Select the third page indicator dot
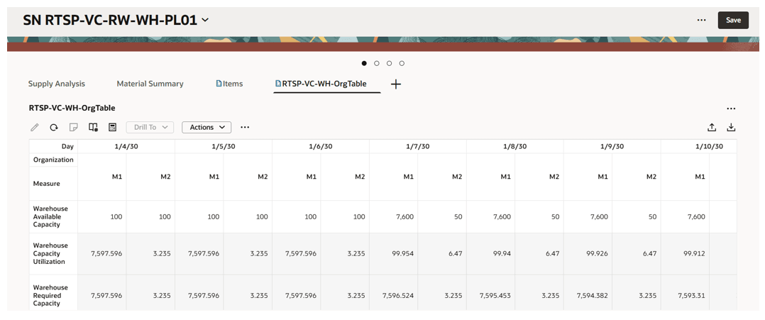This screenshot has height=320, width=765. coord(389,63)
